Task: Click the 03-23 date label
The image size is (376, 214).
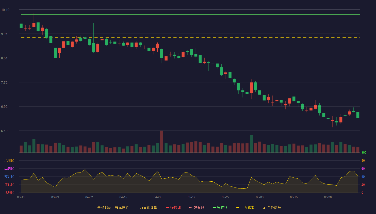Action: tap(55, 197)
